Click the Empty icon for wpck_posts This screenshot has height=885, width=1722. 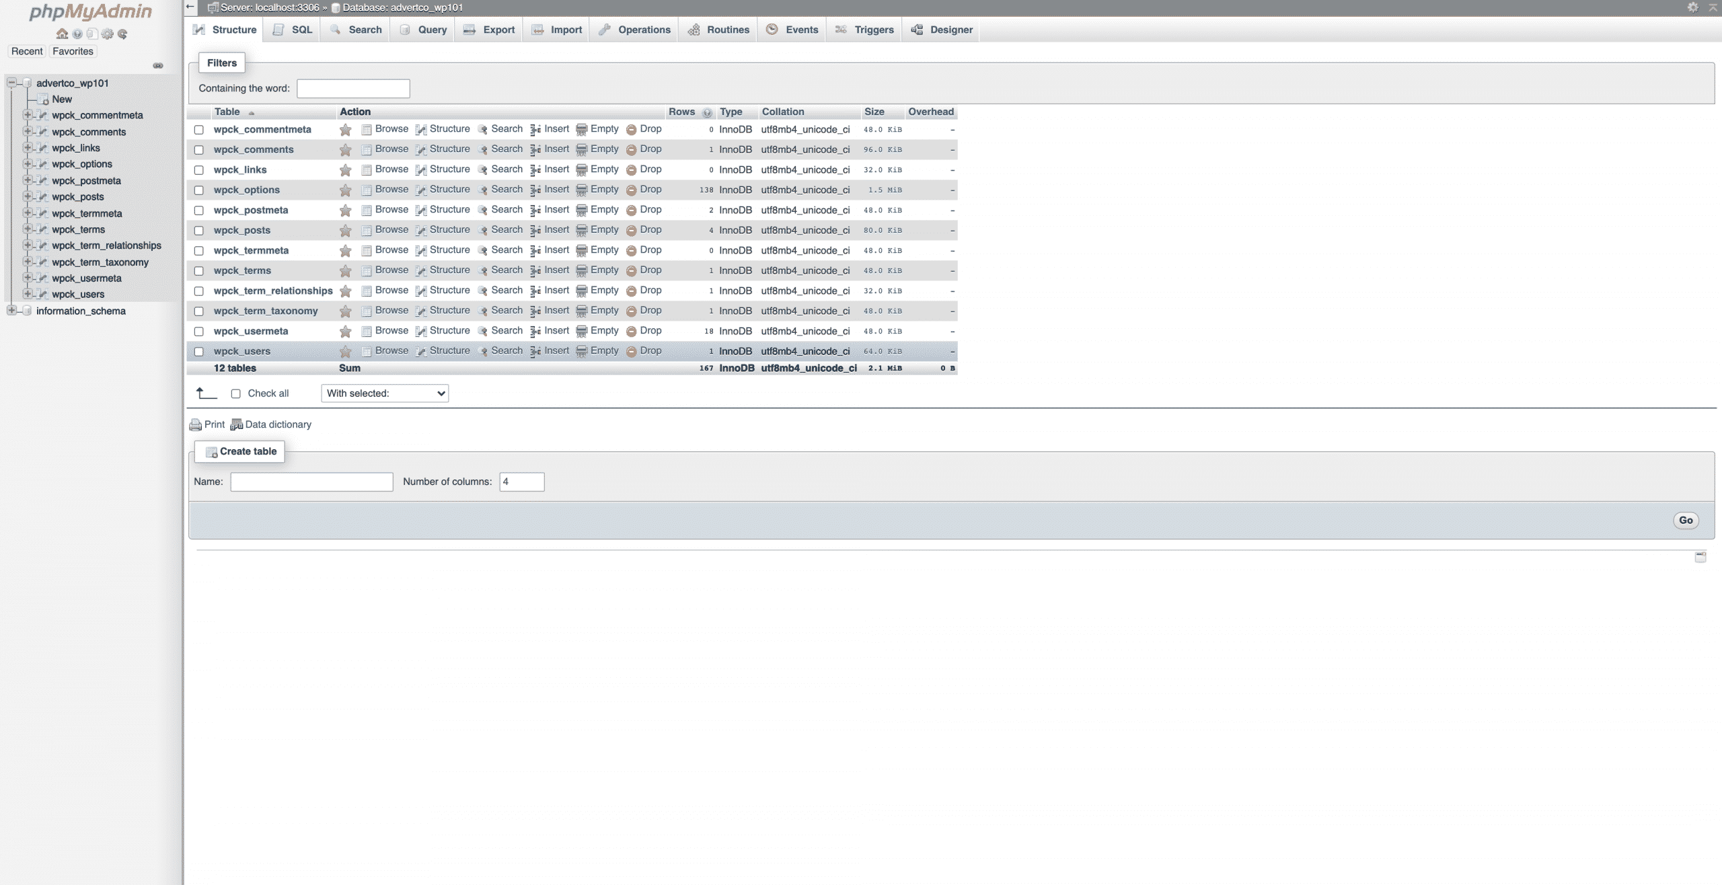pyautogui.click(x=581, y=231)
